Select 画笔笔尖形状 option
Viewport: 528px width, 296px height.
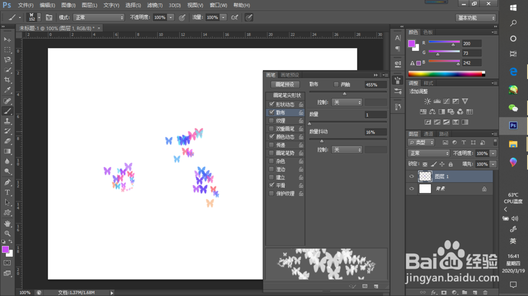[x=287, y=95]
